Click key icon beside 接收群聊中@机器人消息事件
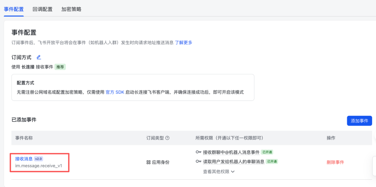 coord(198,152)
